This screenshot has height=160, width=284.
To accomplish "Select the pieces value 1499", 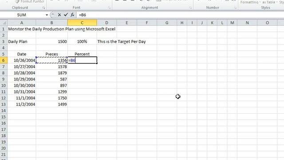I will click(51, 104).
